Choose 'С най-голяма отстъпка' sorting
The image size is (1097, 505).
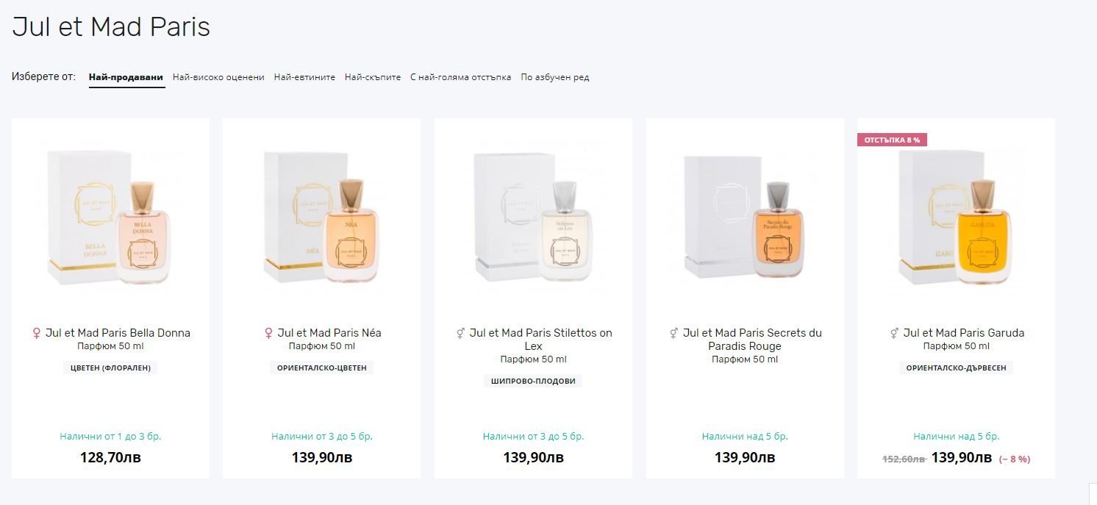coord(460,77)
